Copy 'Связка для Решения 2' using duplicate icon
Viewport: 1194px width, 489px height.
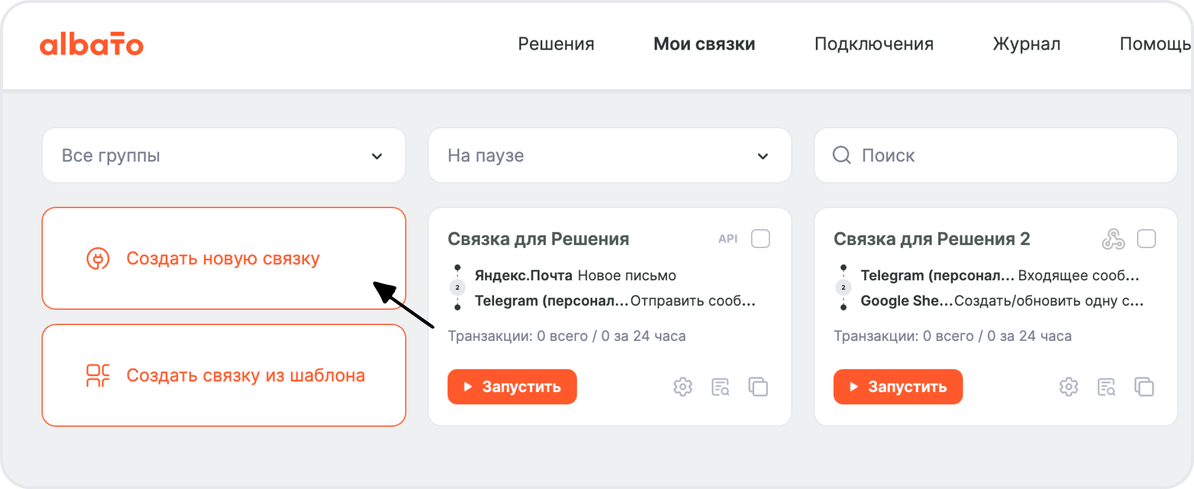1144,386
